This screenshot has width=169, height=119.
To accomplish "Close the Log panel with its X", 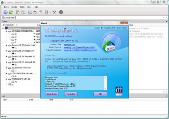I will coord(166,96).
